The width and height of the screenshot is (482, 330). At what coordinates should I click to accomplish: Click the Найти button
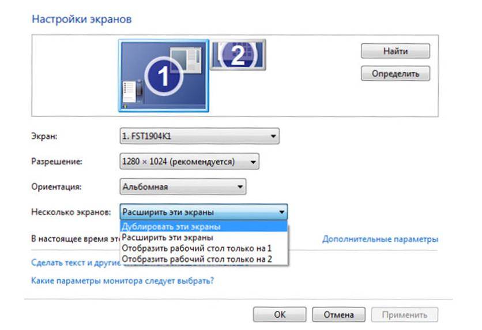[395, 51]
